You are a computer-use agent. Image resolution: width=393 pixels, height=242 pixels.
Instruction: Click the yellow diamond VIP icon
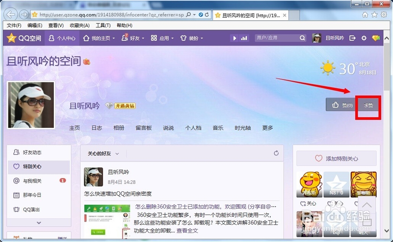pos(376,38)
